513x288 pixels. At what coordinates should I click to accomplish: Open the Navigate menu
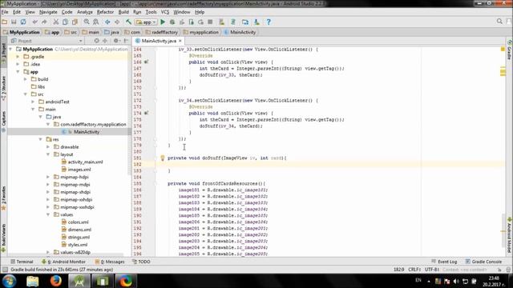48,12
